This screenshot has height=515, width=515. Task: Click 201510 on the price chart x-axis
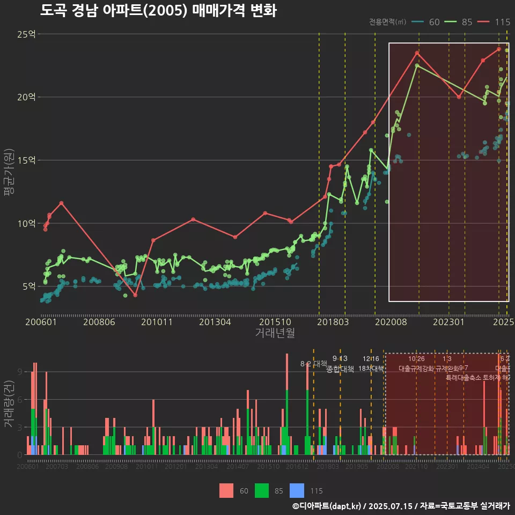click(275, 322)
